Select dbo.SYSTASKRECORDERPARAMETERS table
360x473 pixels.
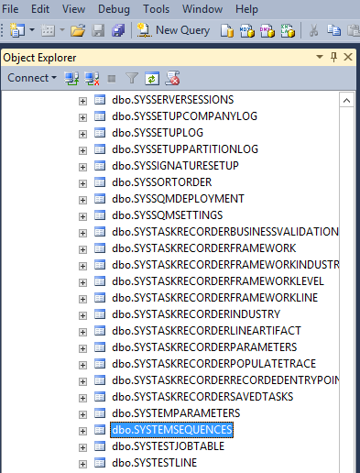coord(204,347)
